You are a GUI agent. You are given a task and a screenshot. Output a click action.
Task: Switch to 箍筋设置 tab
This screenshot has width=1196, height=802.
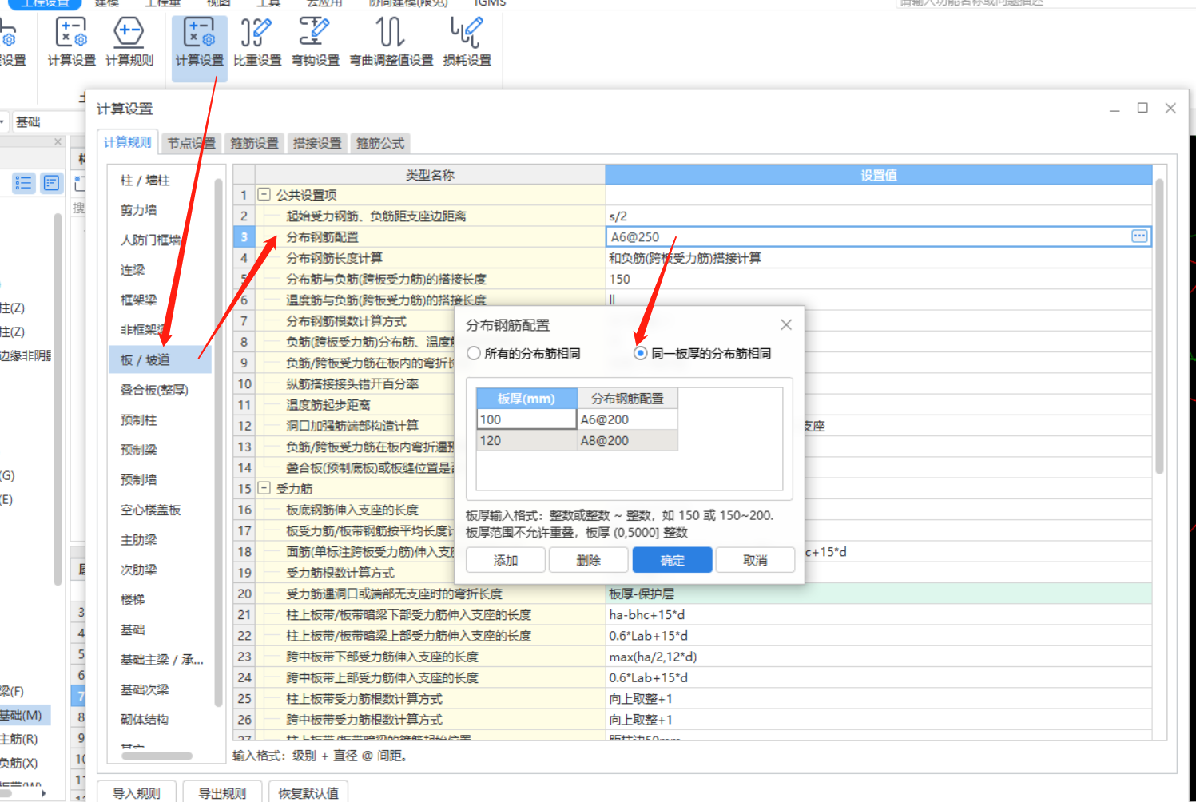[x=255, y=143]
